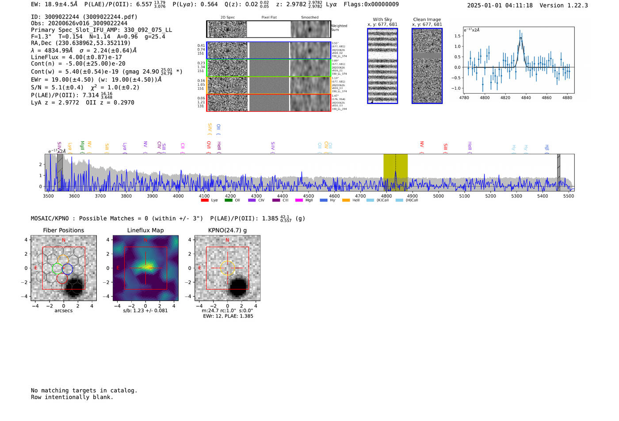Select the green fiber circle in Fiber Positions
The height and width of the screenshot is (421, 619).
57,268
